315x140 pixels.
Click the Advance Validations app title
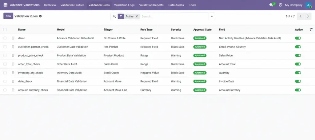pos(25,5)
